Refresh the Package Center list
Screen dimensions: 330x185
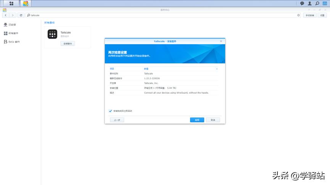coord(21,15)
